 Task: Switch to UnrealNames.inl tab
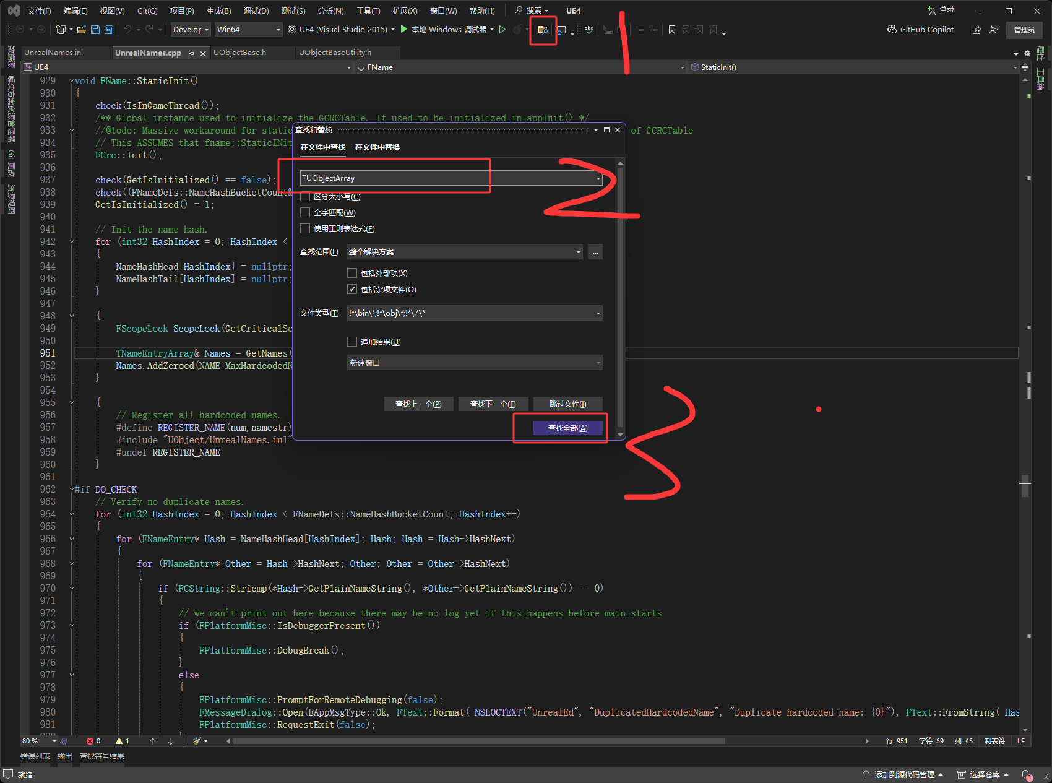click(x=53, y=53)
